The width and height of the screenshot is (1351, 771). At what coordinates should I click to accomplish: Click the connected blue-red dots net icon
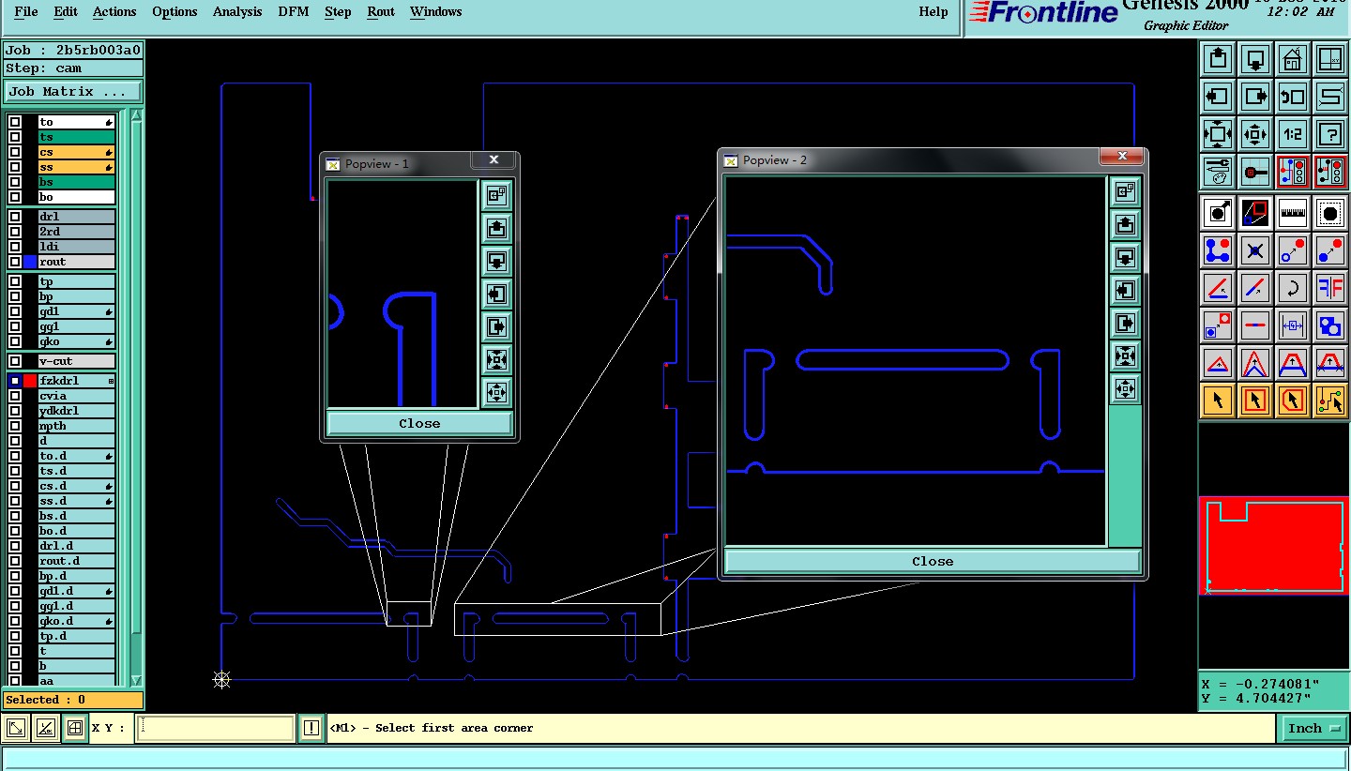tap(1218, 250)
